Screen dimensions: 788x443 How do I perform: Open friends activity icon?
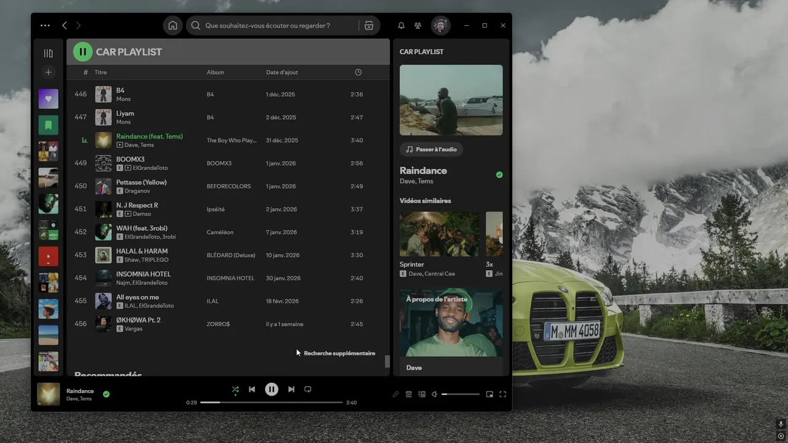point(418,26)
